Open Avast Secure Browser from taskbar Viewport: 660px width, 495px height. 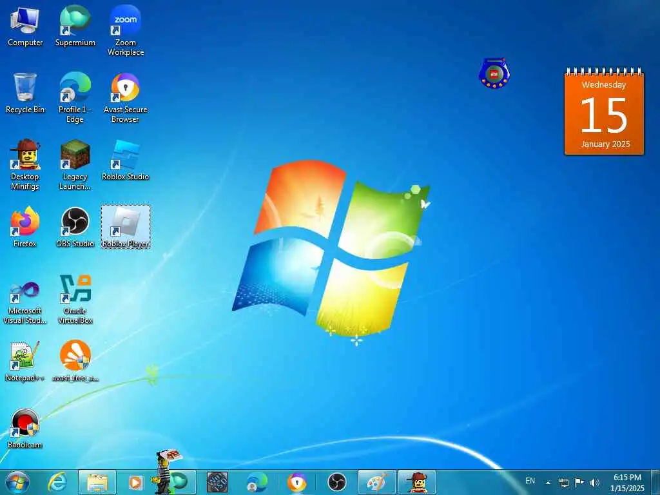(x=296, y=482)
